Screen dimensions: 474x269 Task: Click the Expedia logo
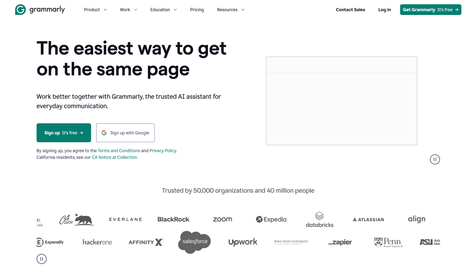[271, 219]
